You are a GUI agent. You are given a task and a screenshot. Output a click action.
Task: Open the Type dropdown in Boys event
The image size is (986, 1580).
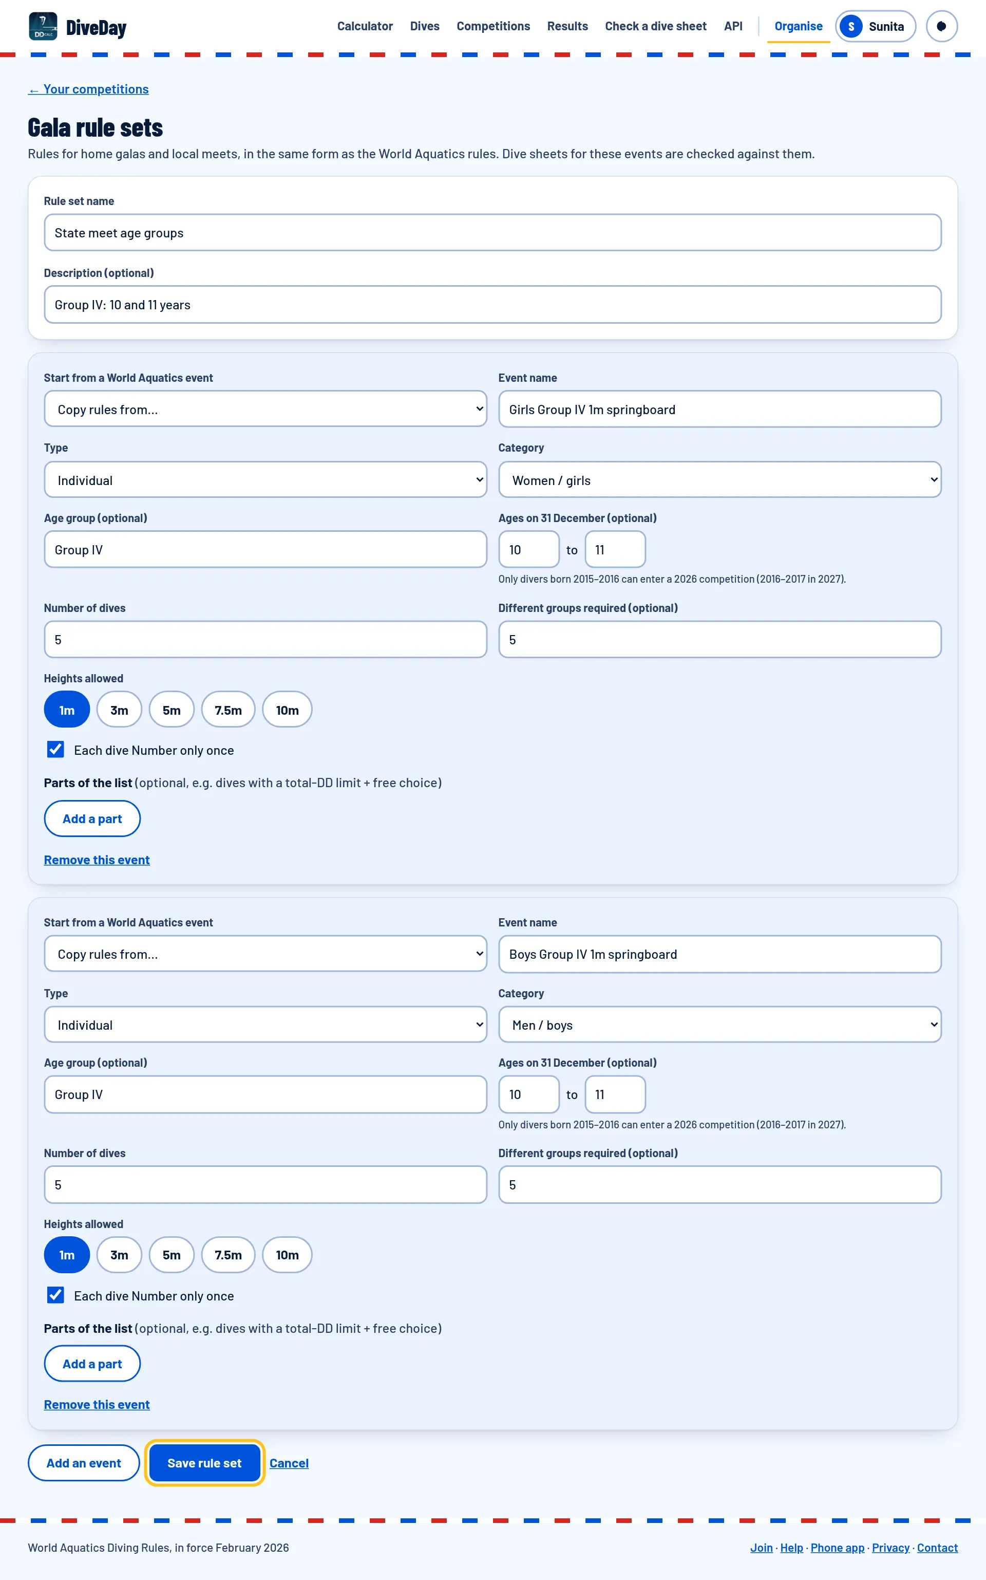266,1024
